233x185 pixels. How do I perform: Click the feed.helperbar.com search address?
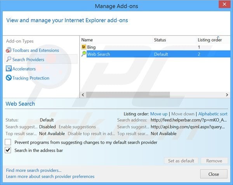click(189, 120)
